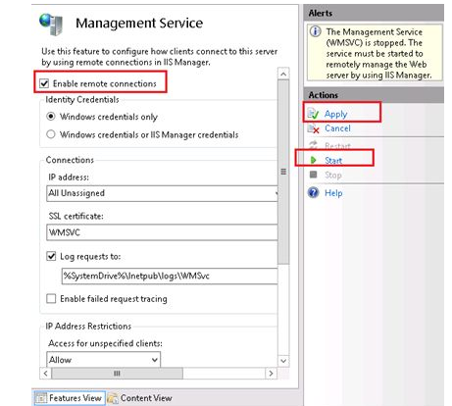Screen dimensions: 452x406
Task: Enable failed request tracing checkbox
Action: tap(51, 298)
